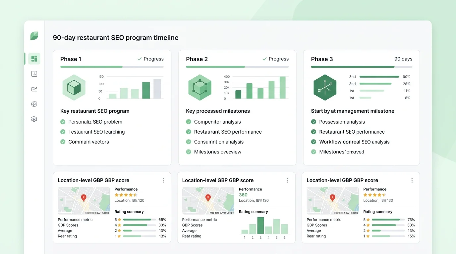Image resolution: width=456 pixels, height=254 pixels.
Task: Click the page title 90-day restaurant SEO program timeline
Action: [x=116, y=38]
